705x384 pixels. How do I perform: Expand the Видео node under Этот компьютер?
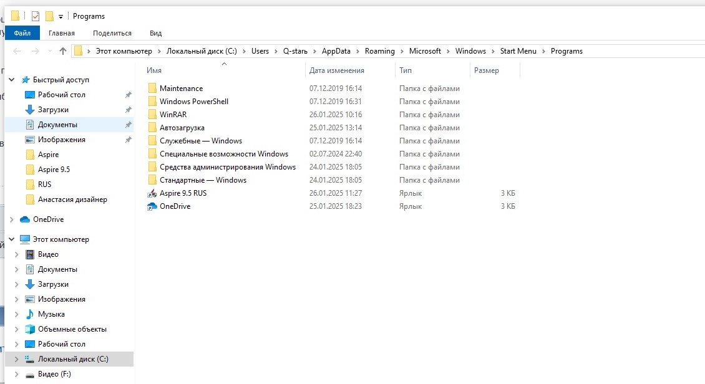[17, 254]
